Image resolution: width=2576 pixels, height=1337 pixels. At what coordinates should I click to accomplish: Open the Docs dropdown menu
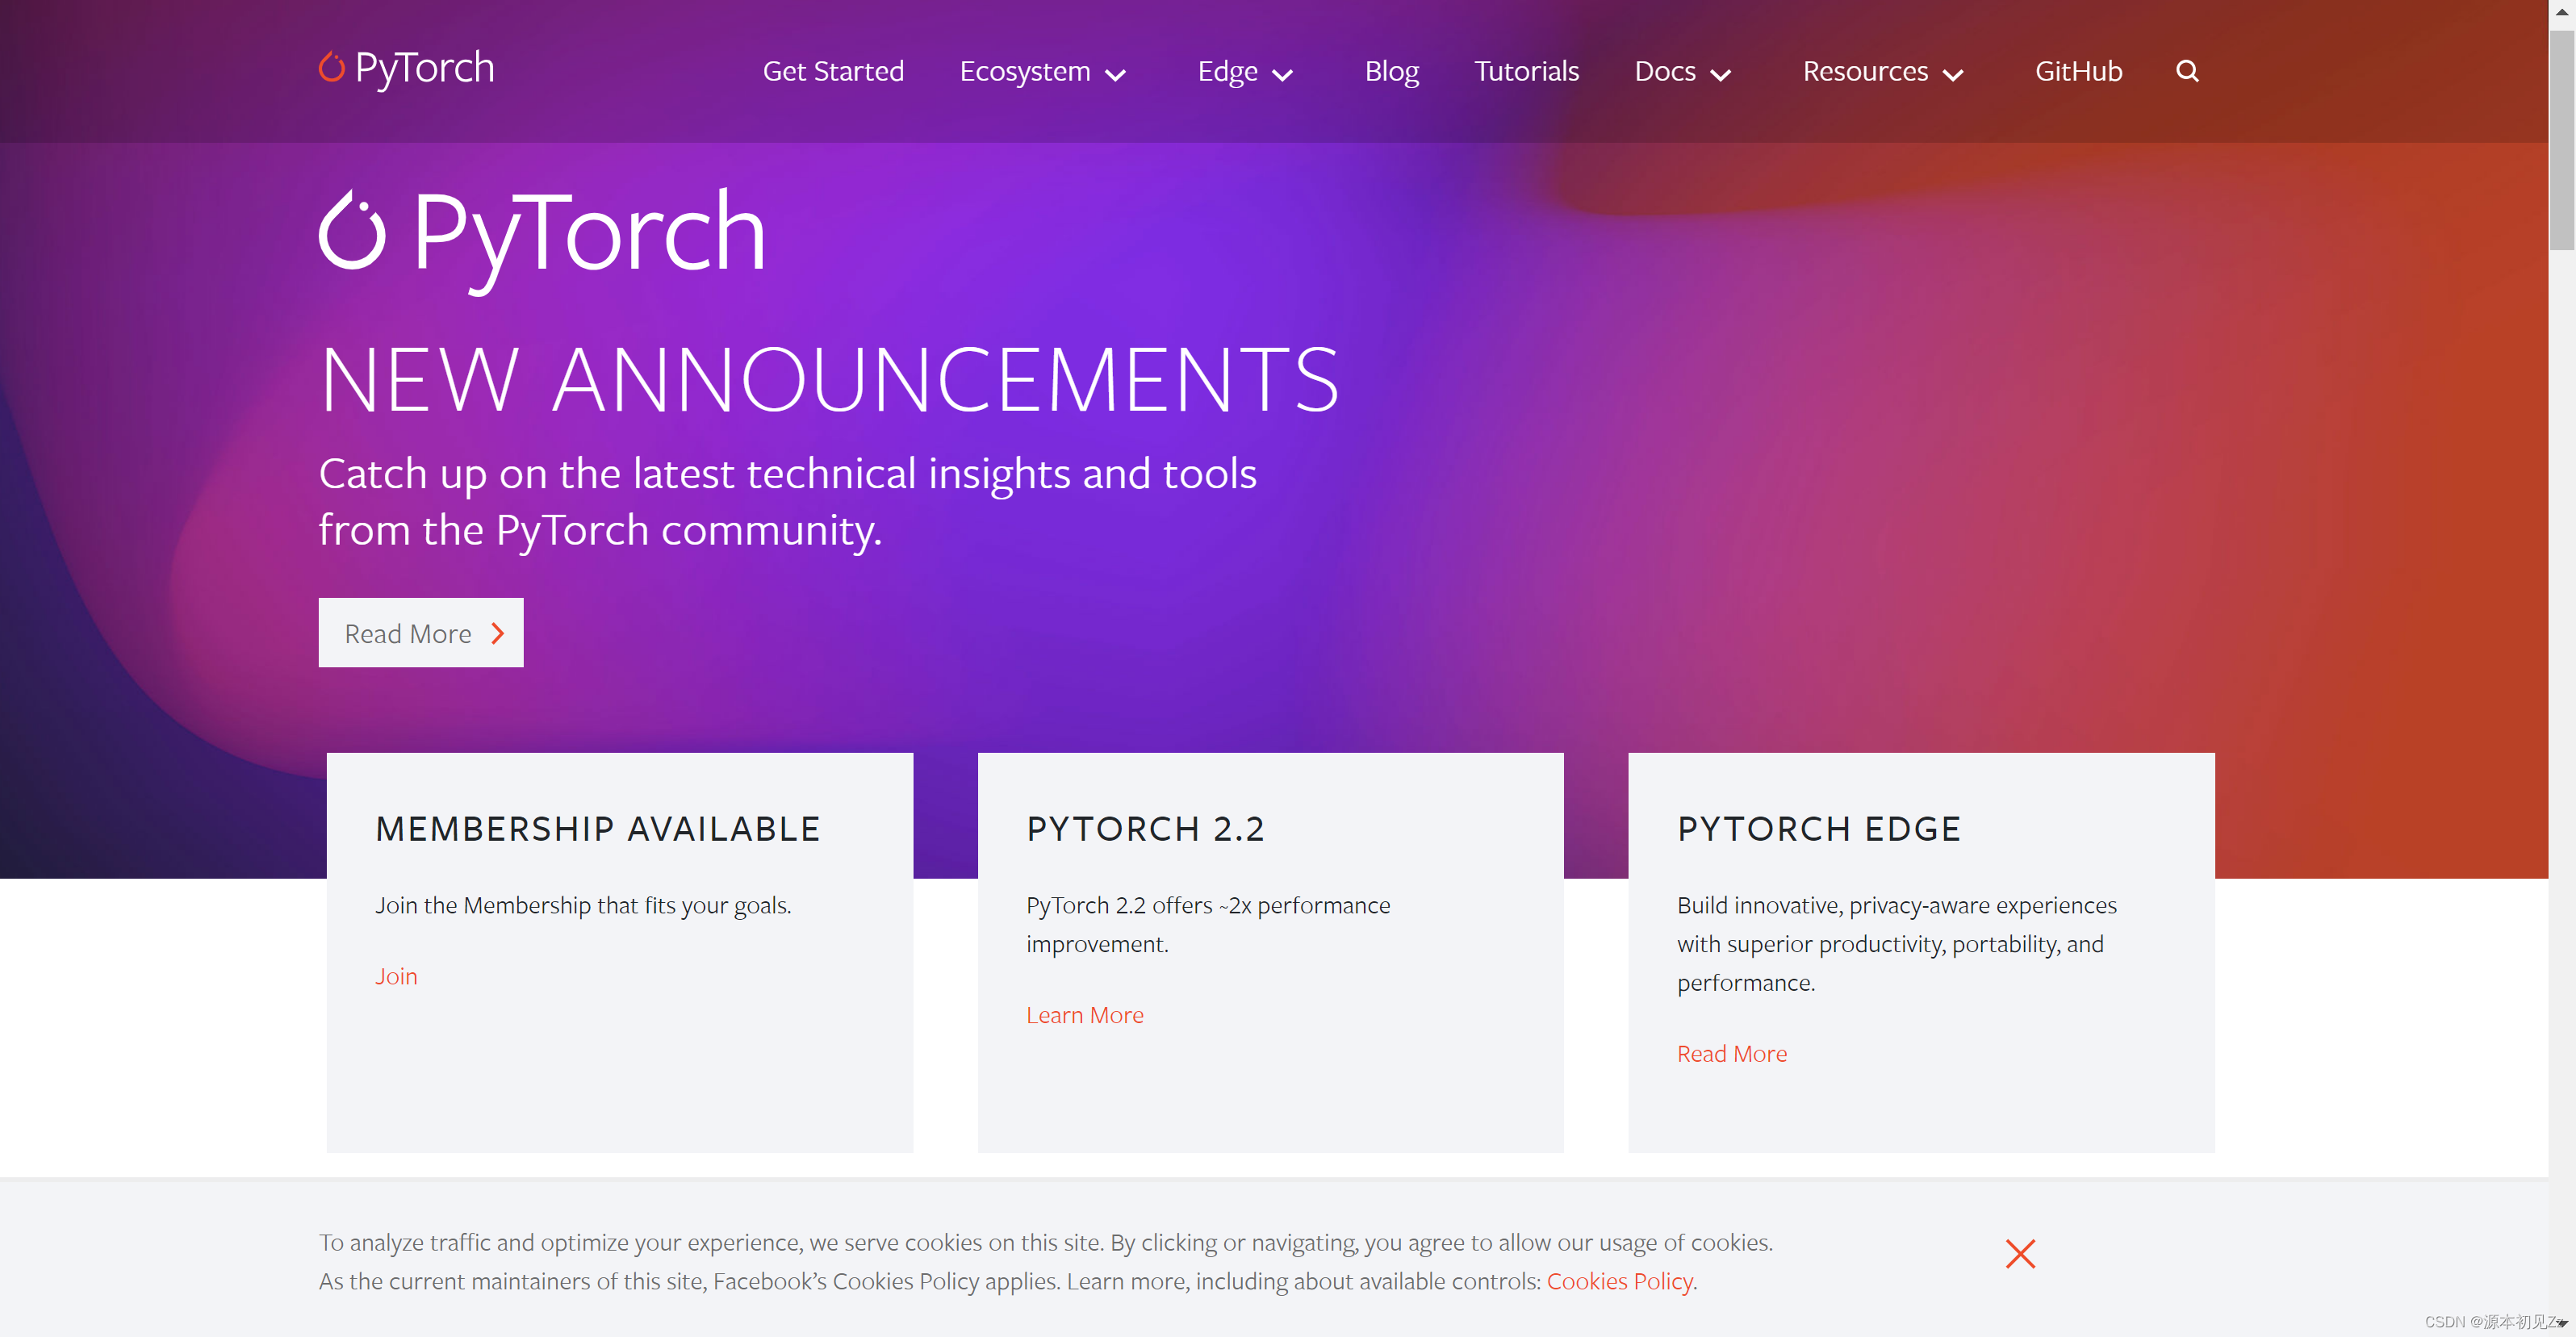(1681, 72)
